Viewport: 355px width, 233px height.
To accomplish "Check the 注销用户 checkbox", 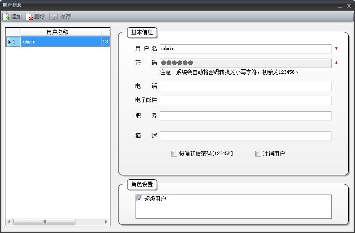I will click(x=258, y=153).
